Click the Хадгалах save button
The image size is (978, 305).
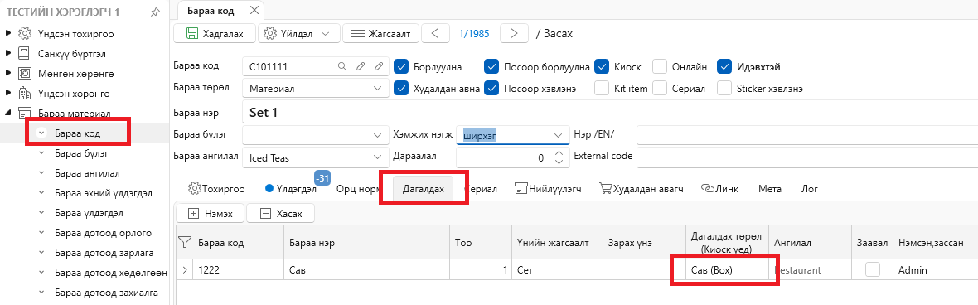pyautogui.click(x=215, y=33)
